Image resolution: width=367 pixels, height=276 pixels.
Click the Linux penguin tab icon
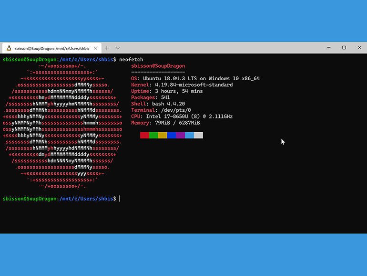point(9,48)
